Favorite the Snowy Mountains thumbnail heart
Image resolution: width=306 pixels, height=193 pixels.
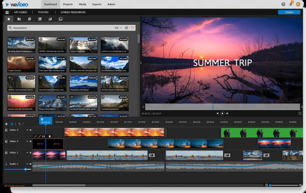point(72,39)
